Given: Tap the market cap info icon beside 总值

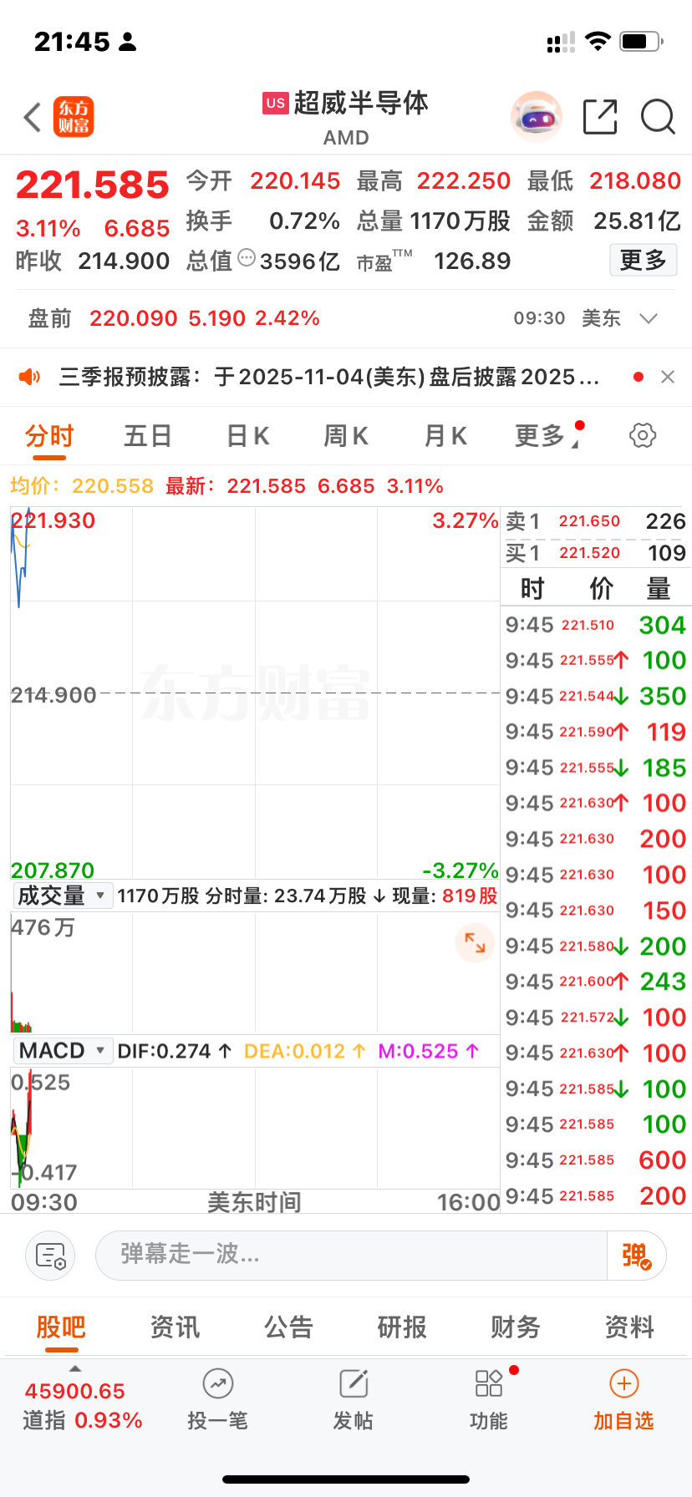Looking at the screenshot, I should [247, 258].
